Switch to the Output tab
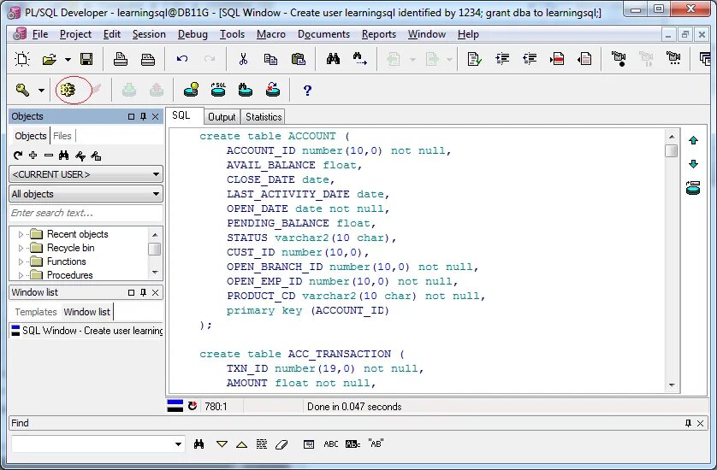The image size is (717, 470). click(222, 117)
